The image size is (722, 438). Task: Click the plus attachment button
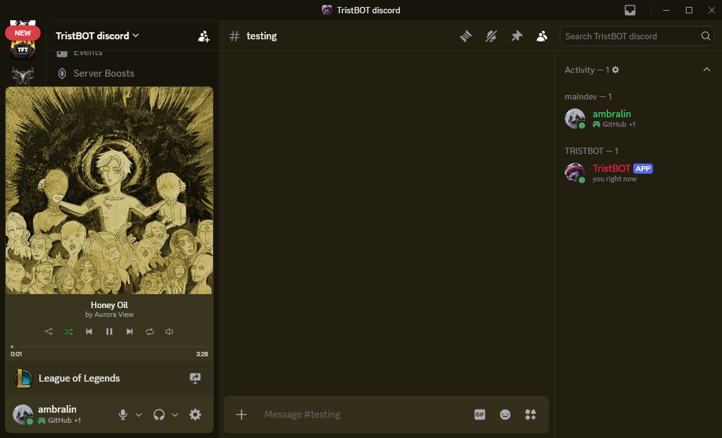242,415
